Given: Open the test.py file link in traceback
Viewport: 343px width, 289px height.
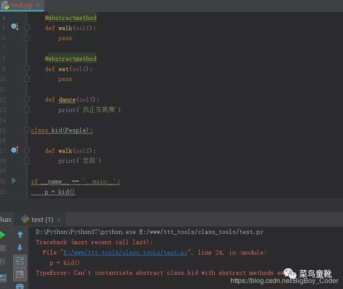Looking at the screenshot, I should (125, 252).
